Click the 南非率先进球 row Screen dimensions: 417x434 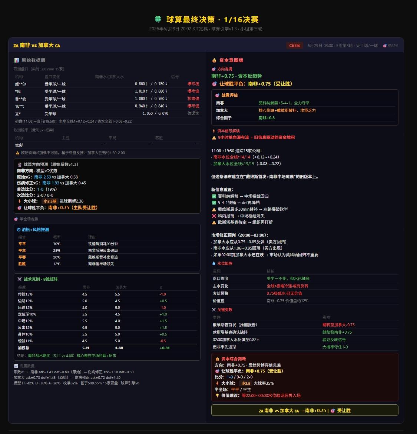pos(305,347)
